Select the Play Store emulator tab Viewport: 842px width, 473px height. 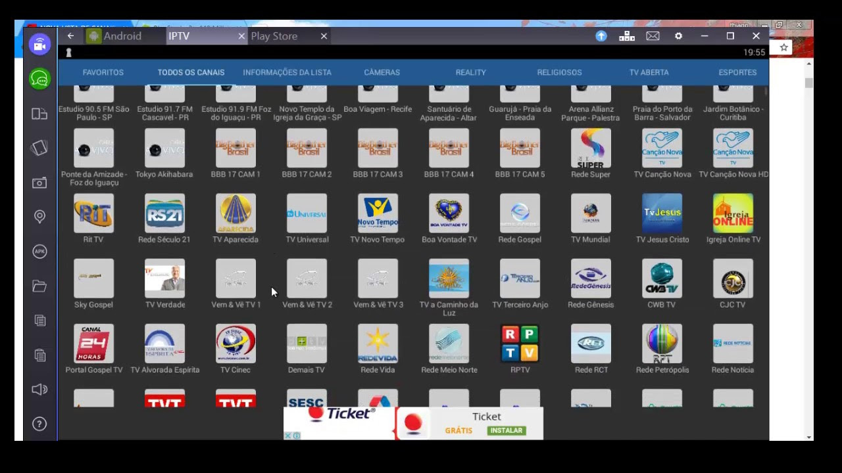point(274,36)
